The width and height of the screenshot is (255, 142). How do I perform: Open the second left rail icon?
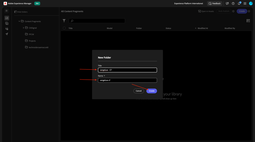(7, 23)
